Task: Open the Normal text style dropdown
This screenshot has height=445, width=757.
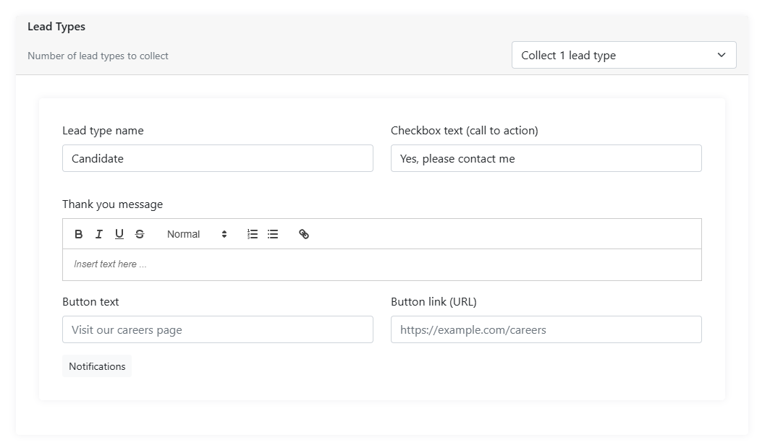Action: [197, 234]
